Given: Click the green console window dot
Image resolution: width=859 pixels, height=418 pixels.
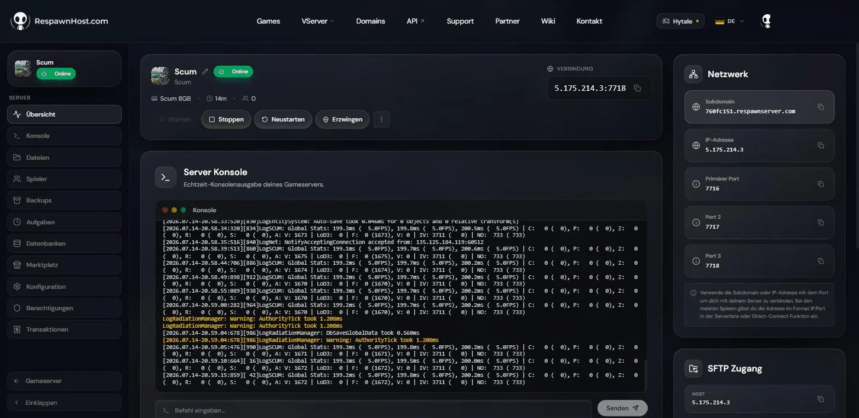Looking at the screenshot, I should 184,210.
